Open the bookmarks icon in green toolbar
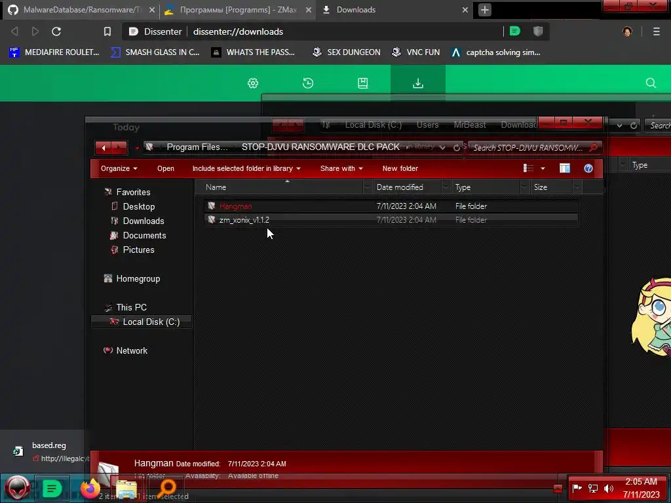This screenshot has width=671, height=503. pos(362,83)
